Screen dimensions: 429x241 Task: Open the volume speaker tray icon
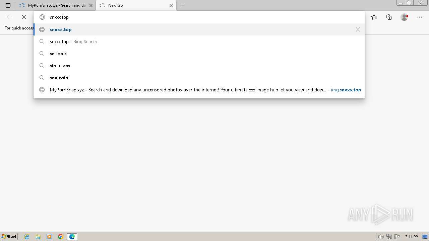pyautogui.click(x=381, y=237)
